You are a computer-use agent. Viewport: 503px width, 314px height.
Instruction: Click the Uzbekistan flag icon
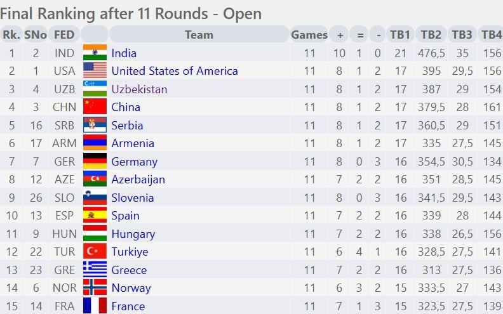[95, 89]
